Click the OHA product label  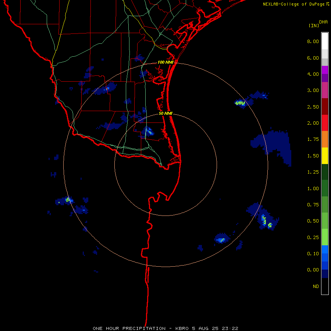tap(323, 22)
